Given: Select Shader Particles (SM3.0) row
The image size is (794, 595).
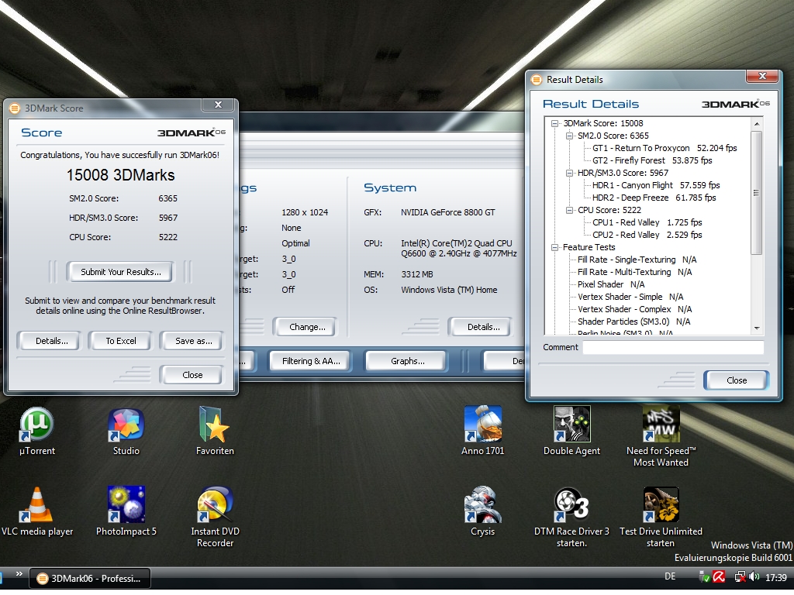Looking at the screenshot, I should (x=634, y=322).
